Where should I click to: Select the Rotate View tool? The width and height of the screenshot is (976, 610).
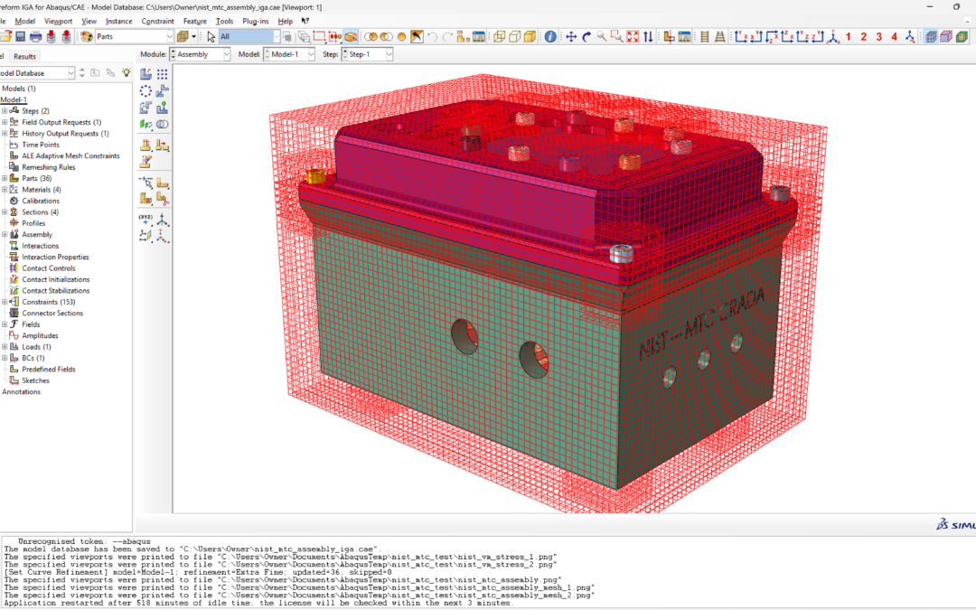coord(587,37)
